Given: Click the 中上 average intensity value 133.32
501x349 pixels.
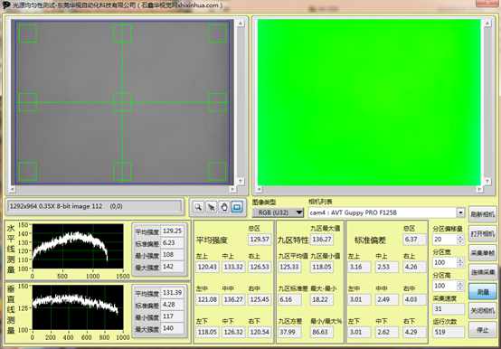Looking at the screenshot, I should click(x=233, y=267).
